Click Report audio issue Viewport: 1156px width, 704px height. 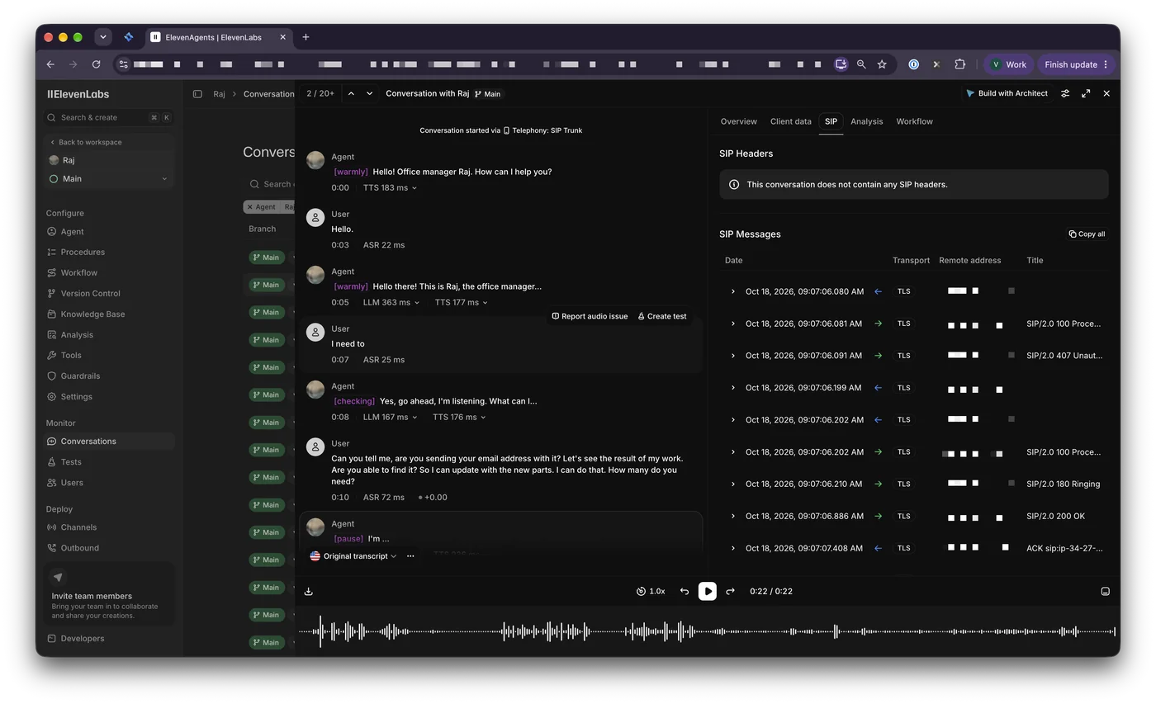click(x=590, y=316)
